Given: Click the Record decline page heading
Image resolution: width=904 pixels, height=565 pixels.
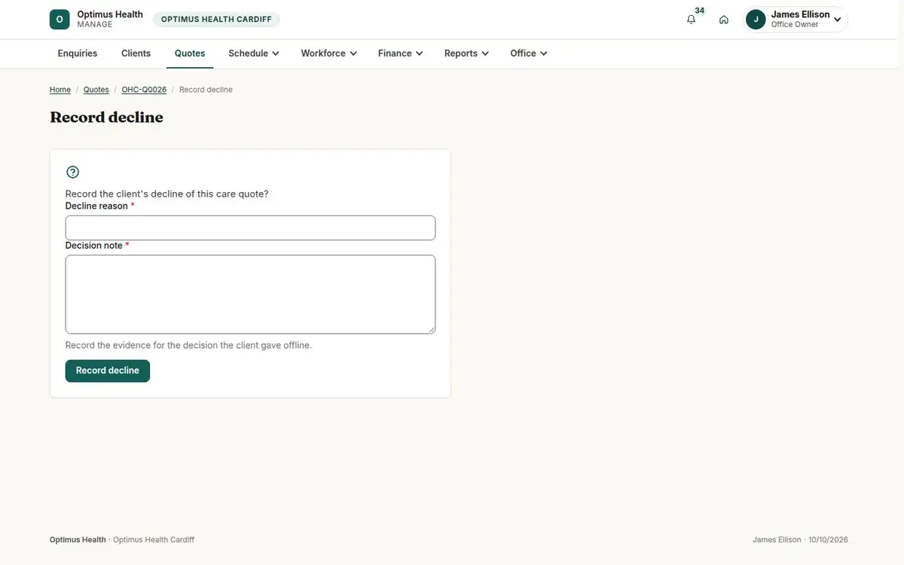Looking at the screenshot, I should tap(106, 117).
